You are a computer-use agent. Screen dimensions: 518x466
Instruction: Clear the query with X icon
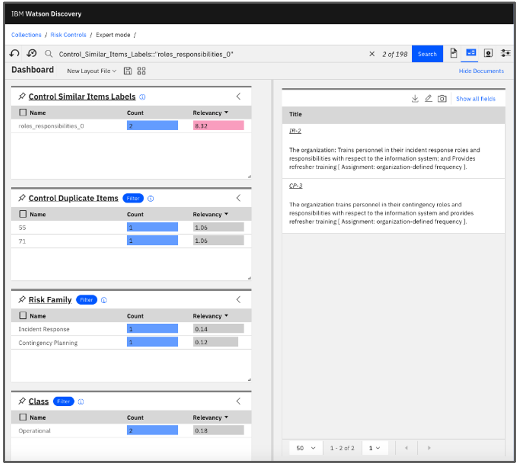click(x=372, y=54)
